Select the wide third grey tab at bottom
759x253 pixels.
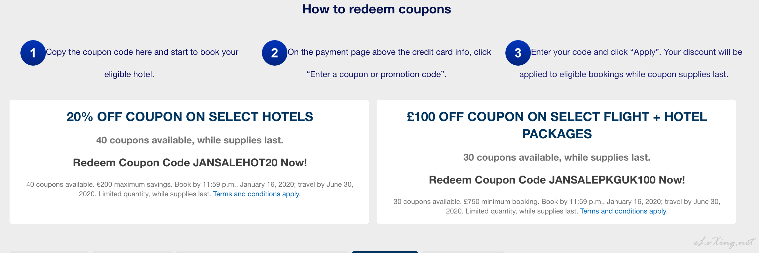262,252
